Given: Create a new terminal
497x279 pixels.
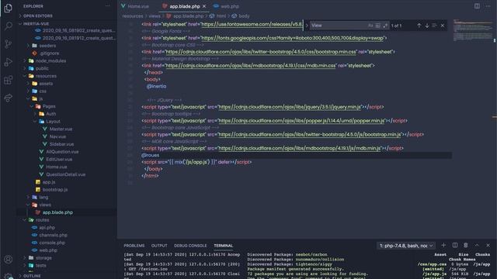Looking at the screenshot, I should click(443, 245).
